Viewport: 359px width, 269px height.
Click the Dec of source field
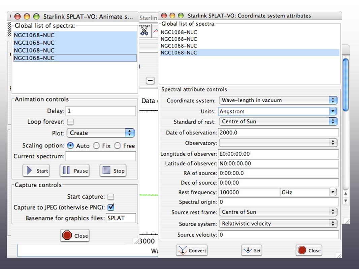click(278, 183)
